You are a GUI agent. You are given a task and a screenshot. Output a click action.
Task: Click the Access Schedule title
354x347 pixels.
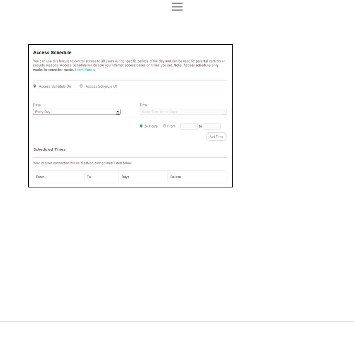52,52
